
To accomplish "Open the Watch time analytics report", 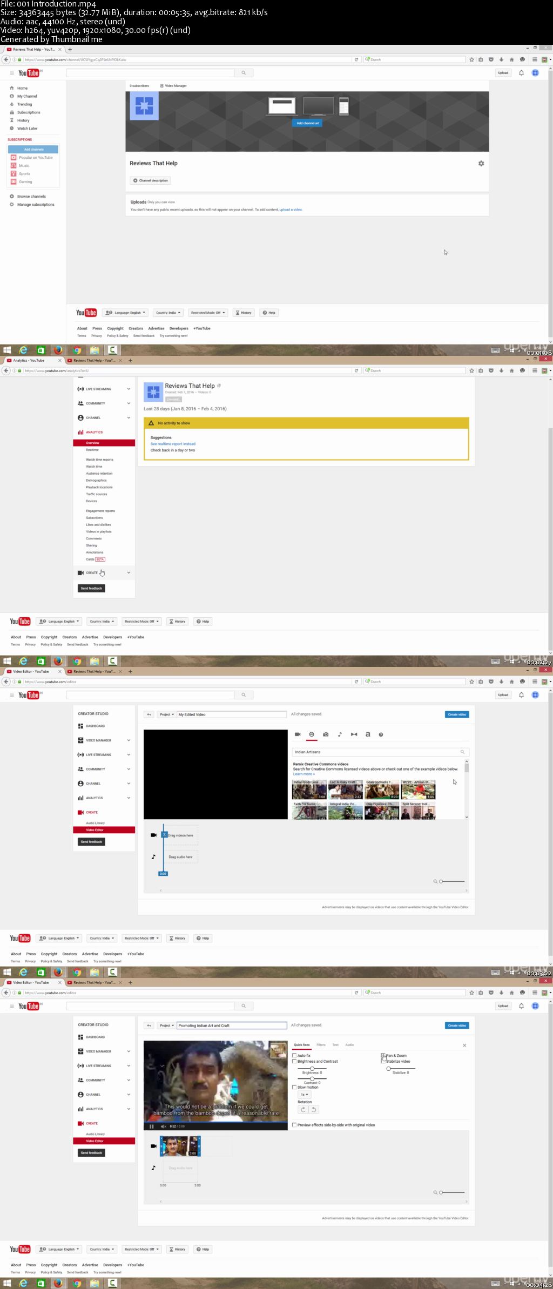I will tap(94, 467).
